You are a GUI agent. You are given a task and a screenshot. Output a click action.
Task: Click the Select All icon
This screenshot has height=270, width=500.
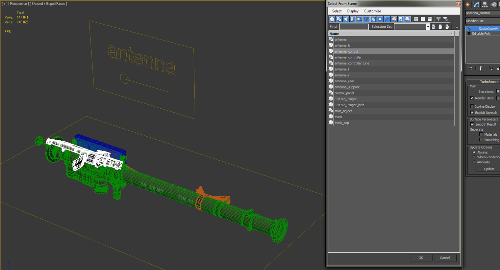tap(416, 19)
